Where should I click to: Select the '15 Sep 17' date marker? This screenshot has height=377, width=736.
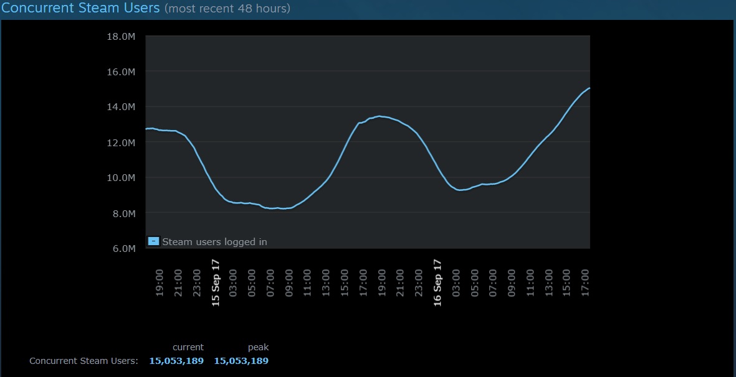click(216, 283)
